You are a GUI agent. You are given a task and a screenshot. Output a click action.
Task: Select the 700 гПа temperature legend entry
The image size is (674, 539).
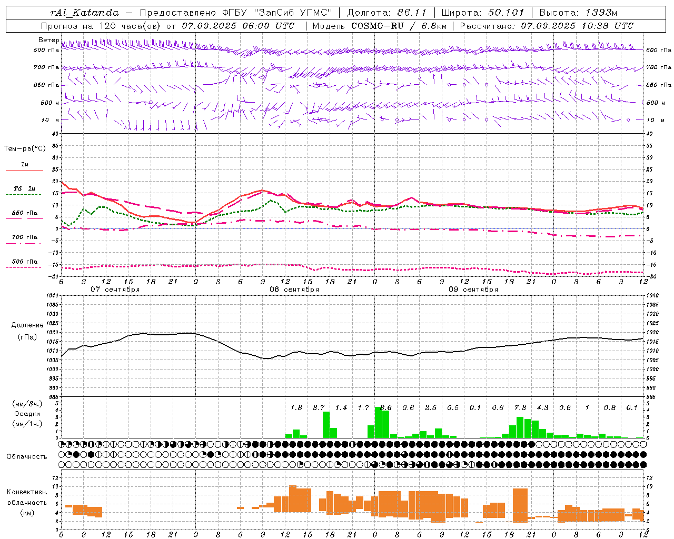coord(24,237)
